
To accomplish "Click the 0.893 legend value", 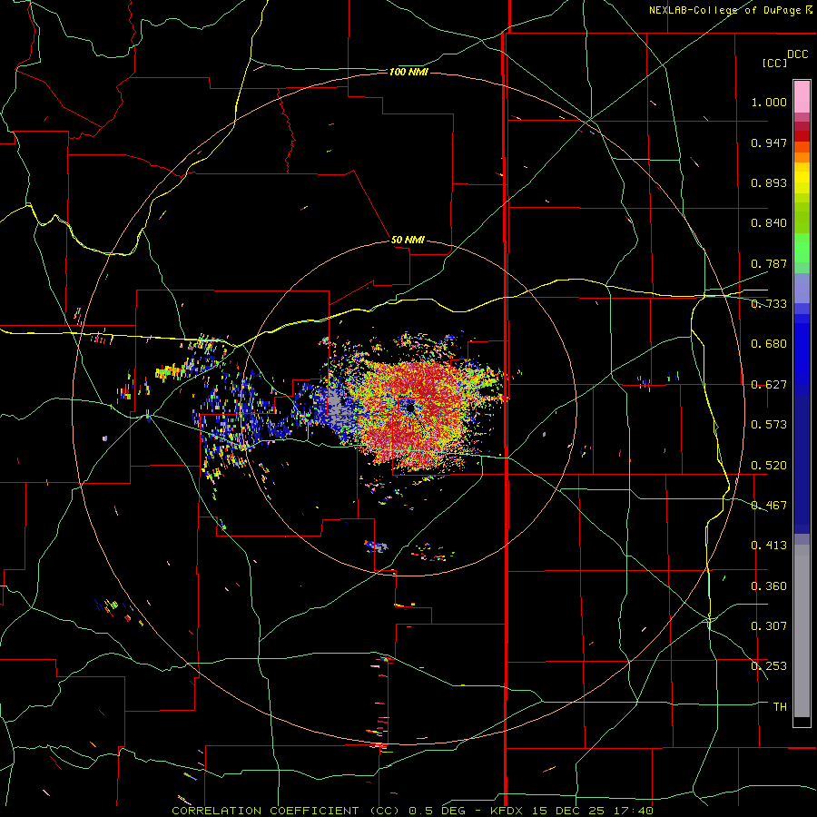I will pyautogui.click(x=769, y=182).
